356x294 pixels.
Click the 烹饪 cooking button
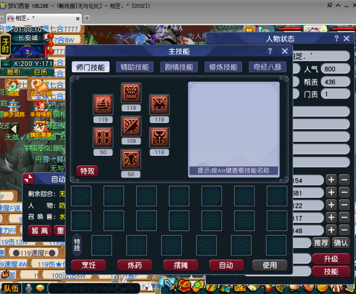[89, 265]
